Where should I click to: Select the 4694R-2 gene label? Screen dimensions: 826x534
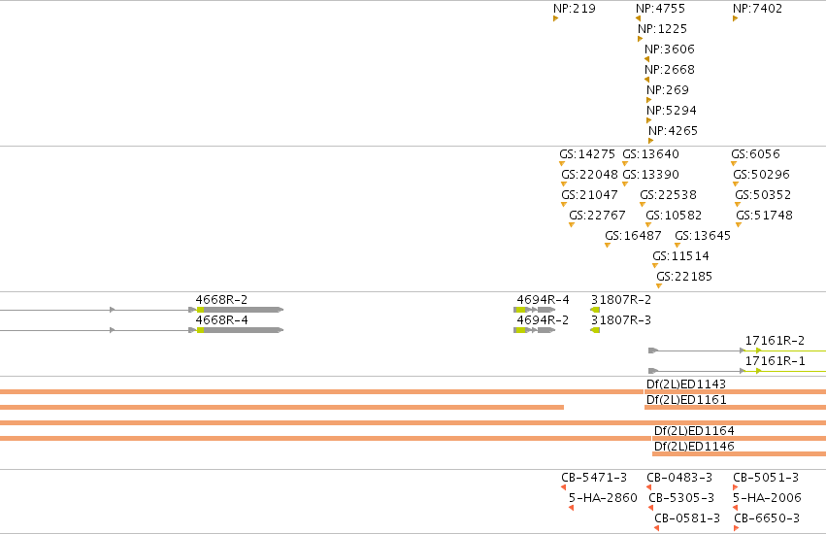point(543,320)
